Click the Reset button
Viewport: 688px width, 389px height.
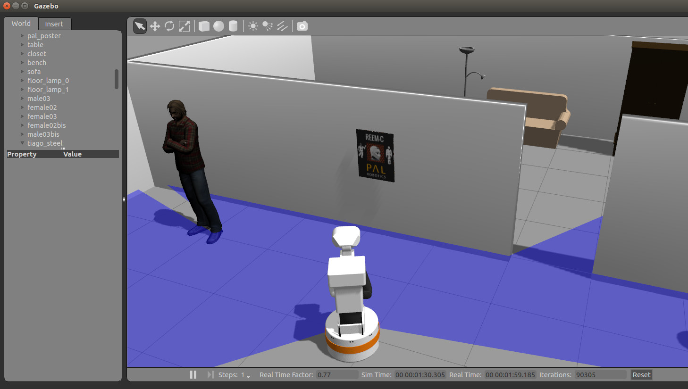click(x=641, y=375)
